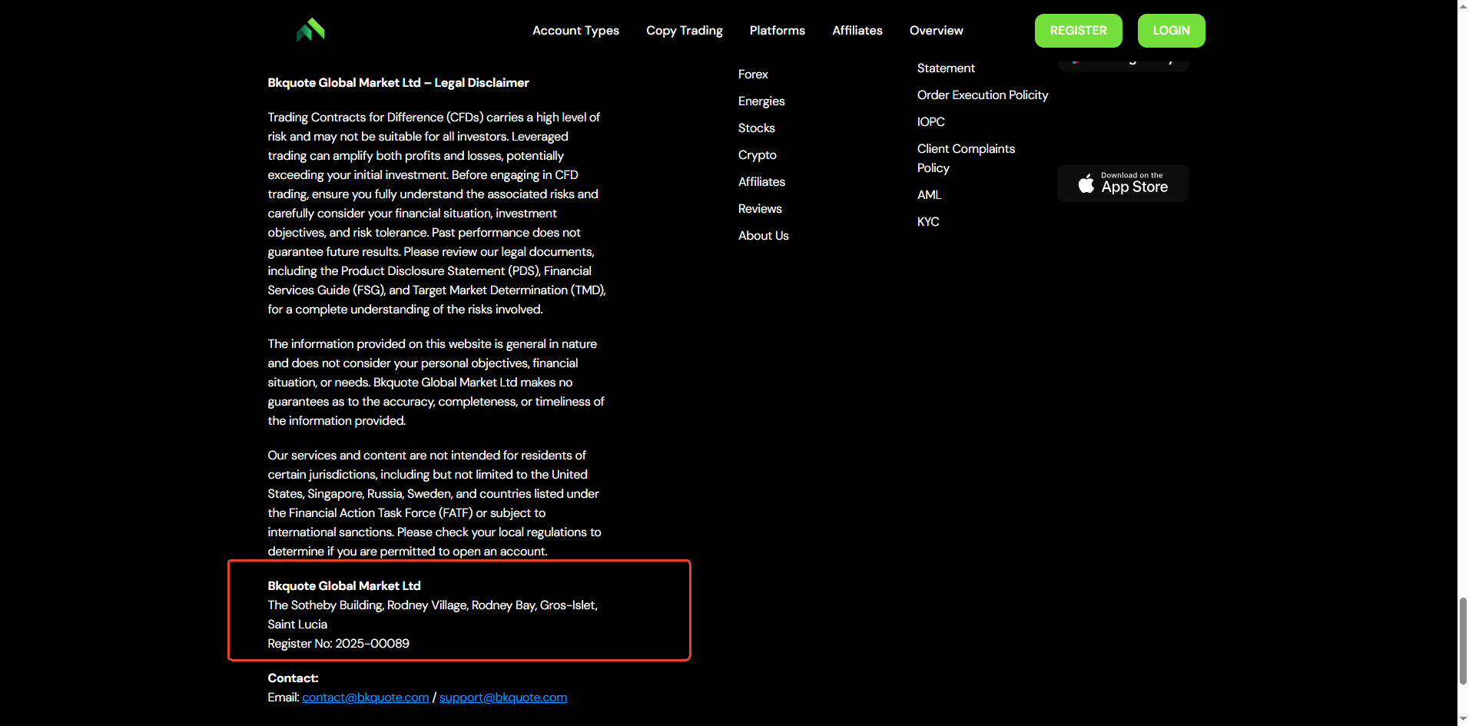Go to the Platforms menu

point(778,31)
